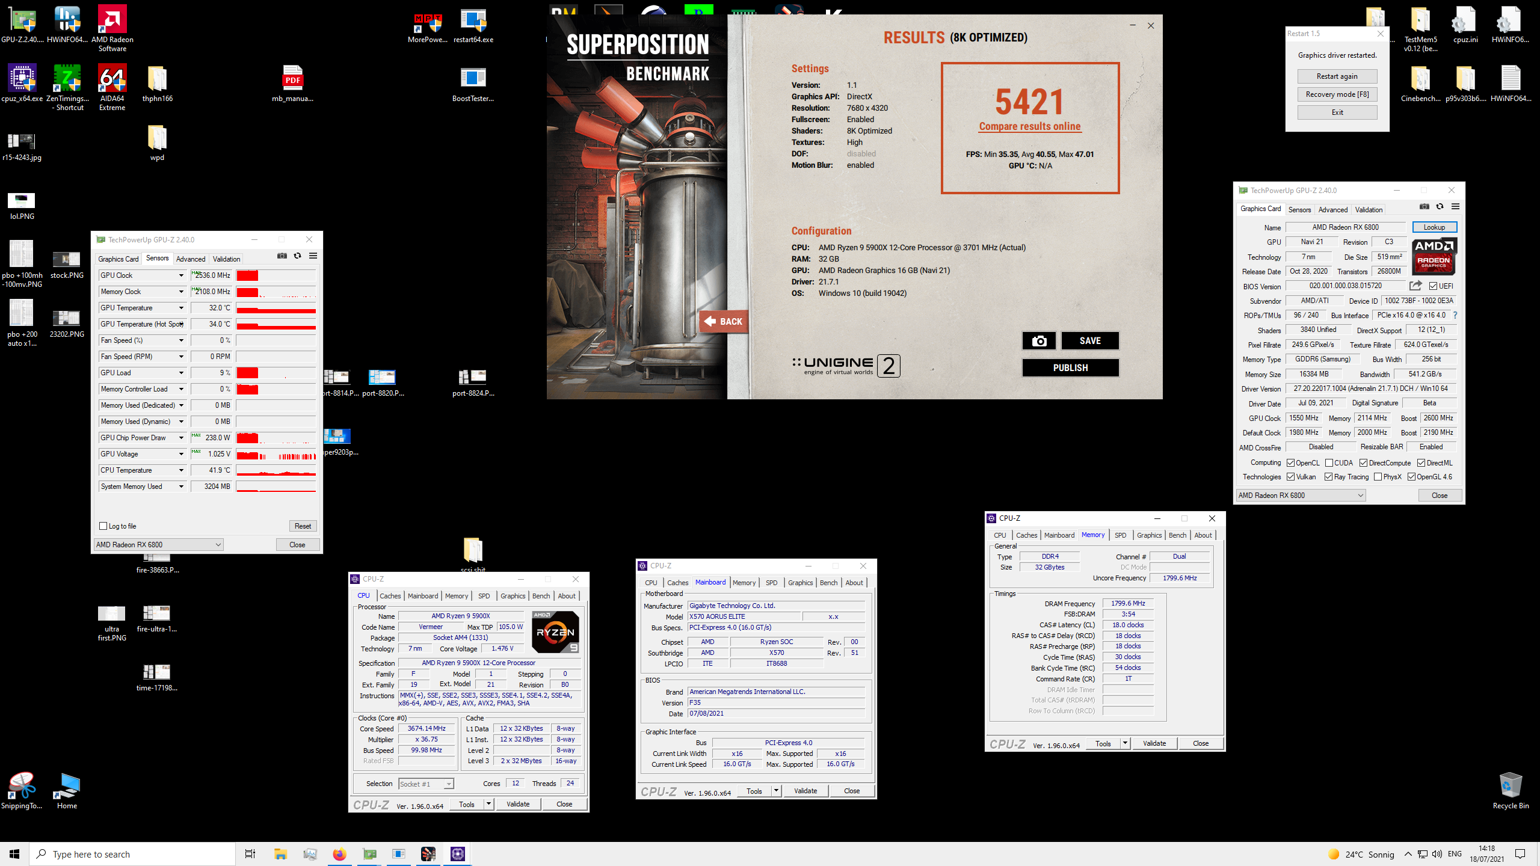Open the TestMem5 folder icon
The height and width of the screenshot is (866, 1540).
pyautogui.click(x=1420, y=28)
